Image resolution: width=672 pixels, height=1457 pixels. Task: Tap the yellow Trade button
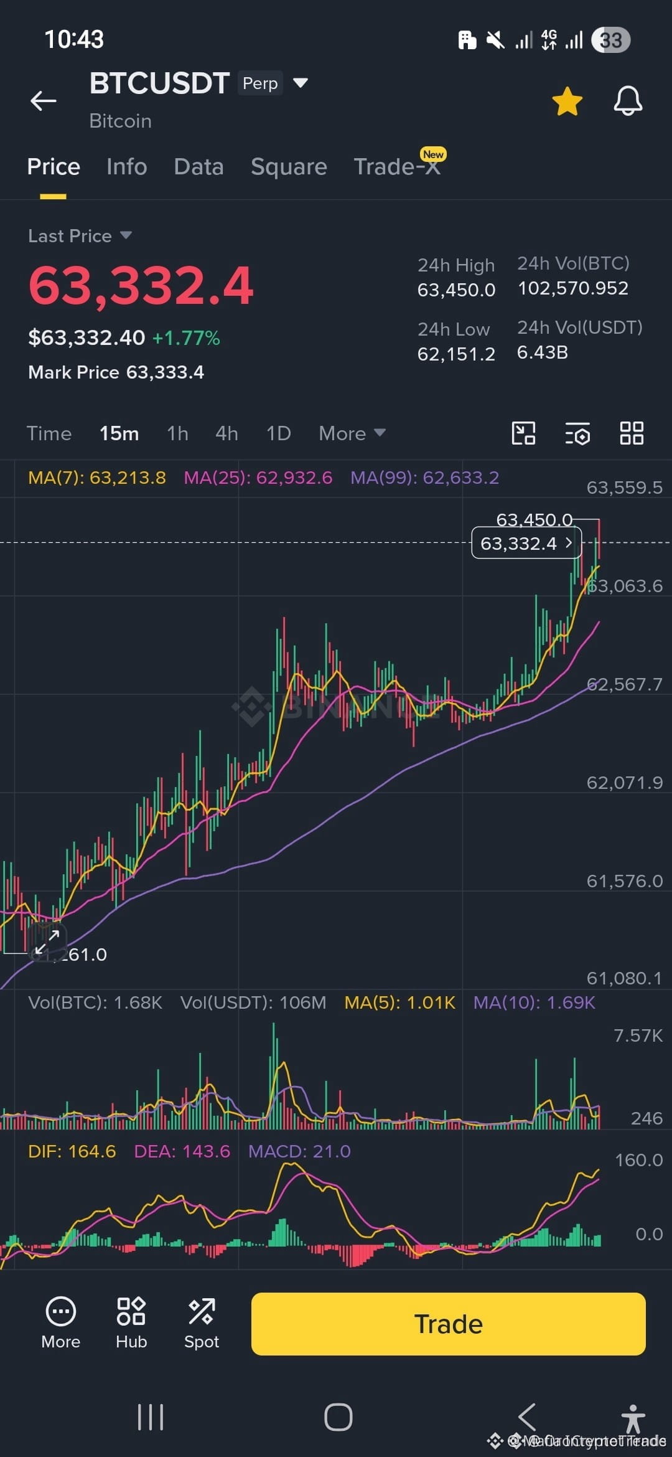pos(448,1324)
